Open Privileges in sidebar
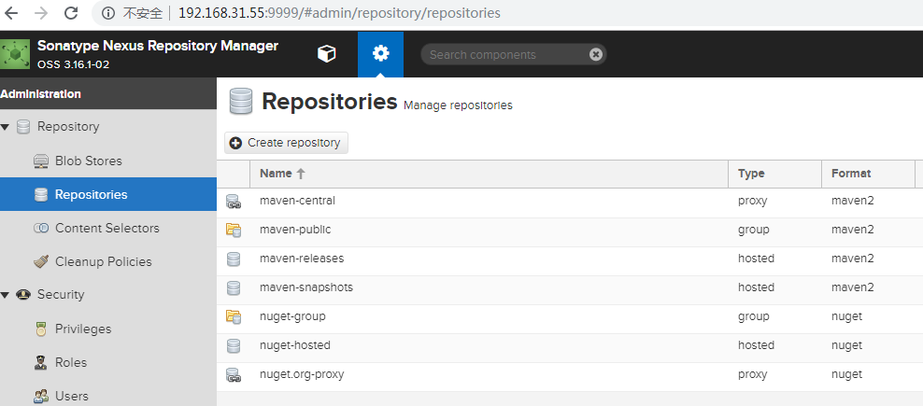This screenshot has height=406, width=923. pos(83,329)
